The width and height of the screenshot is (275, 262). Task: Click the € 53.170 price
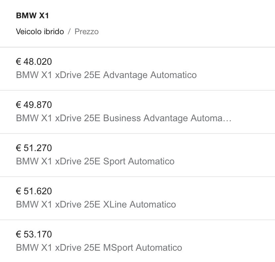[x=34, y=234]
